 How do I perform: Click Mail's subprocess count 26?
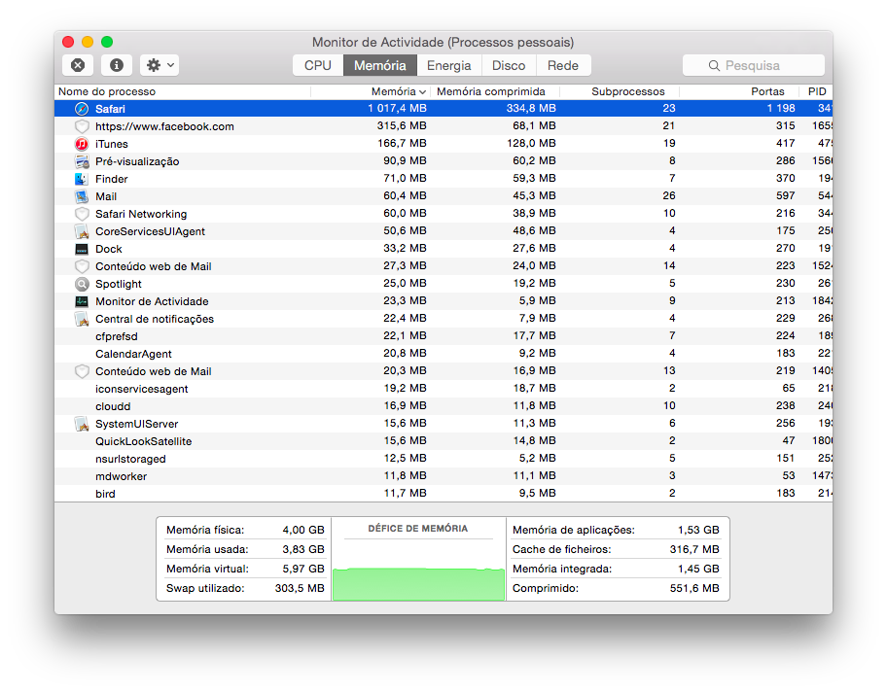click(669, 195)
